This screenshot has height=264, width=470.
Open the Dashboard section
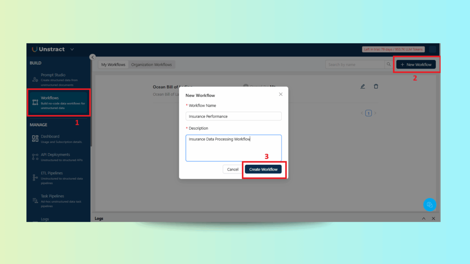[50, 136]
